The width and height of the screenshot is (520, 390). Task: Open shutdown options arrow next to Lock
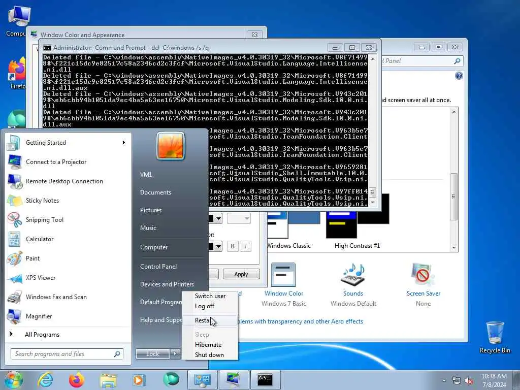tap(176, 354)
